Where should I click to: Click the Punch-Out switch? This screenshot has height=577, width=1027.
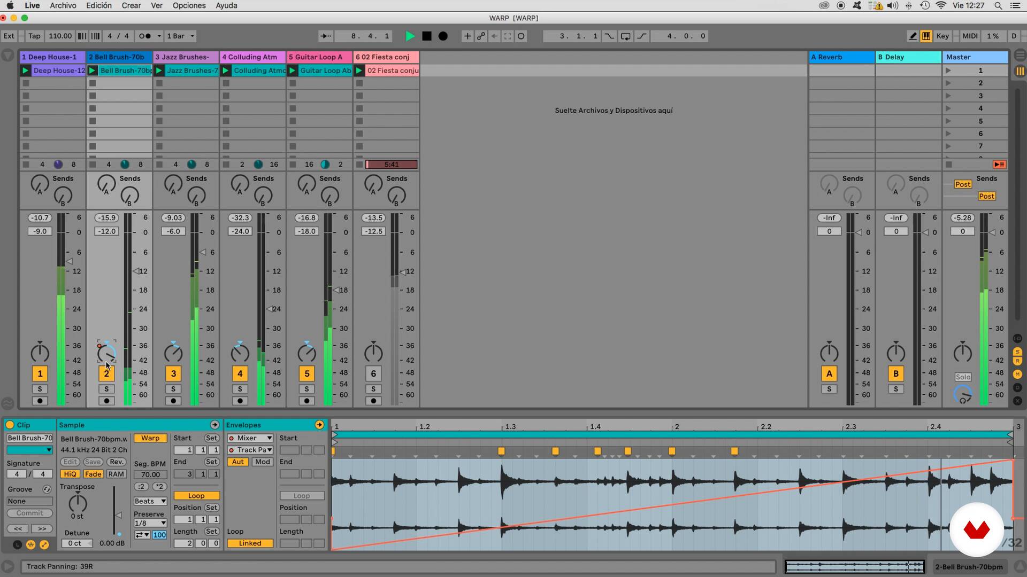point(642,36)
